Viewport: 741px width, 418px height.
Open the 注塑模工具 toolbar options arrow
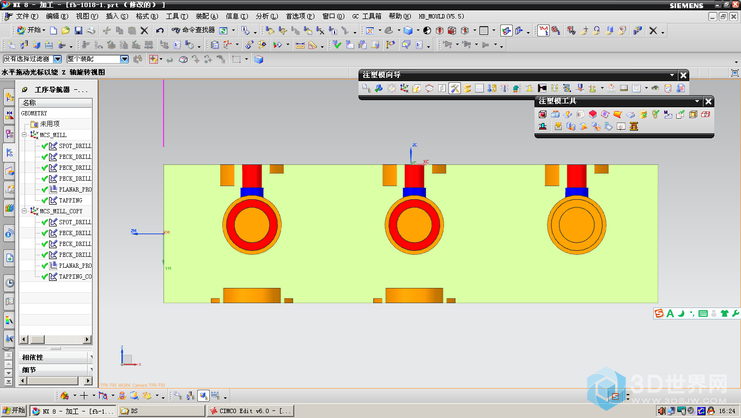(x=697, y=101)
